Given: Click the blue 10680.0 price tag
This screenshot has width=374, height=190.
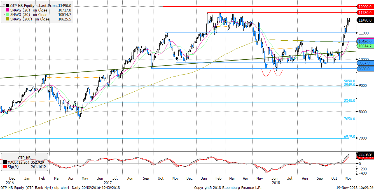Looking at the screenshot, I should tap(365, 41).
